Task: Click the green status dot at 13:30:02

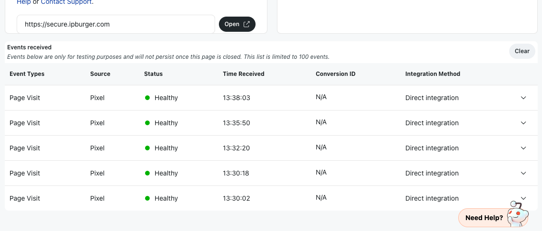Action: [147, 199]
